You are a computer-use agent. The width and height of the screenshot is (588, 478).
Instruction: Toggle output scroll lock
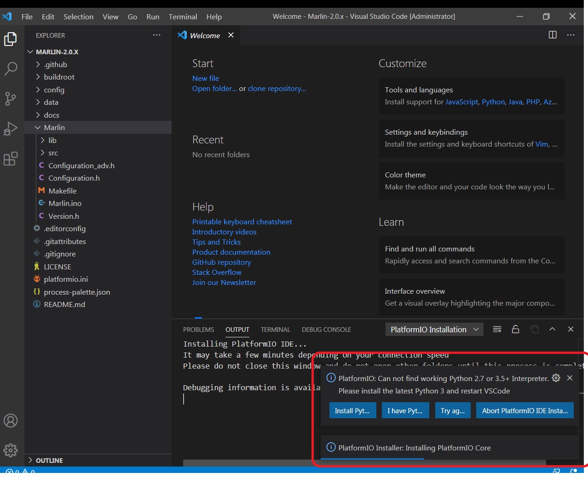[x=516, y=329]
